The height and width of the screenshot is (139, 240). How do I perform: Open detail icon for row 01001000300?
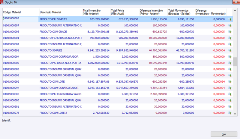(229, 63)
